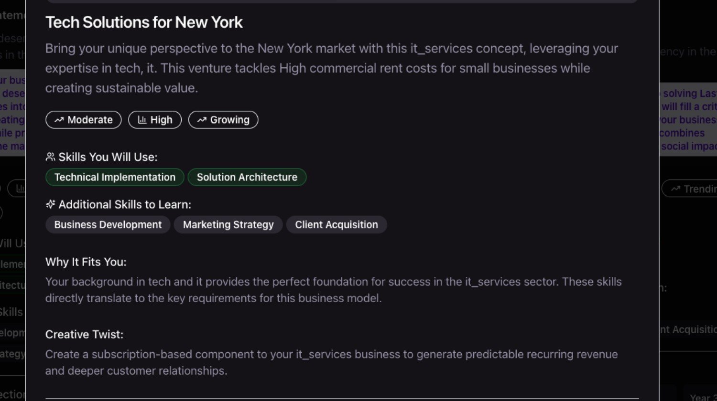
Task: Select the Solution Architecture skill tag
Action: pyautogui.click(x=247, y=177)
